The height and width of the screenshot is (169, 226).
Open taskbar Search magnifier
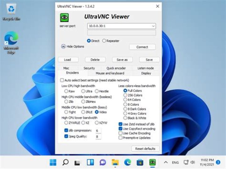(x=65, y=162)
